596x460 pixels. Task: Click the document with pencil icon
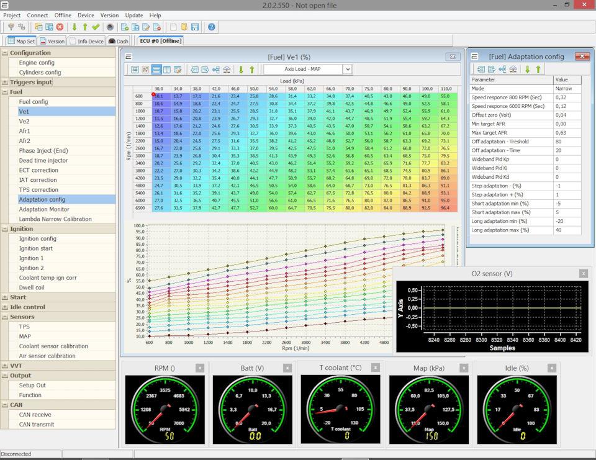click(x=146, y=27)
